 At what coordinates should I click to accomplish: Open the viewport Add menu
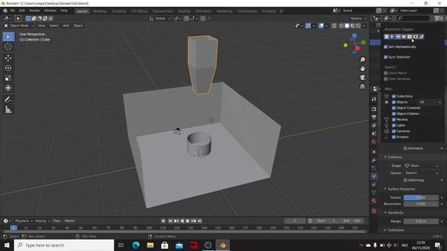click(66, 26)
